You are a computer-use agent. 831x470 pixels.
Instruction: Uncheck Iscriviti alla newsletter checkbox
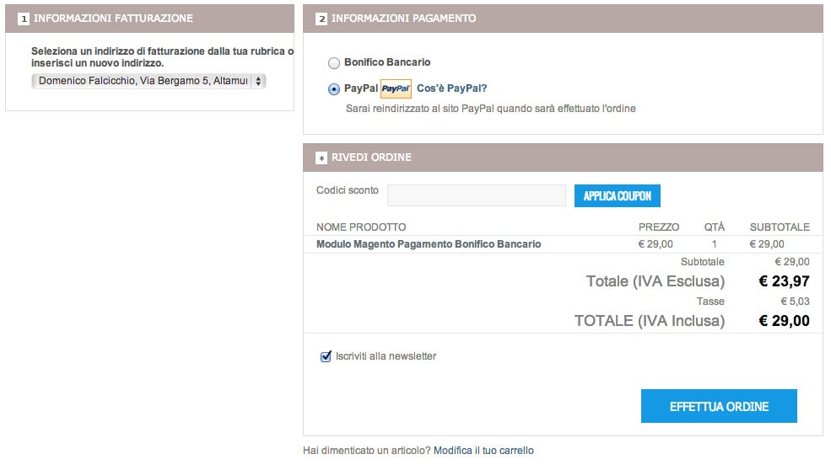(326, 357)
